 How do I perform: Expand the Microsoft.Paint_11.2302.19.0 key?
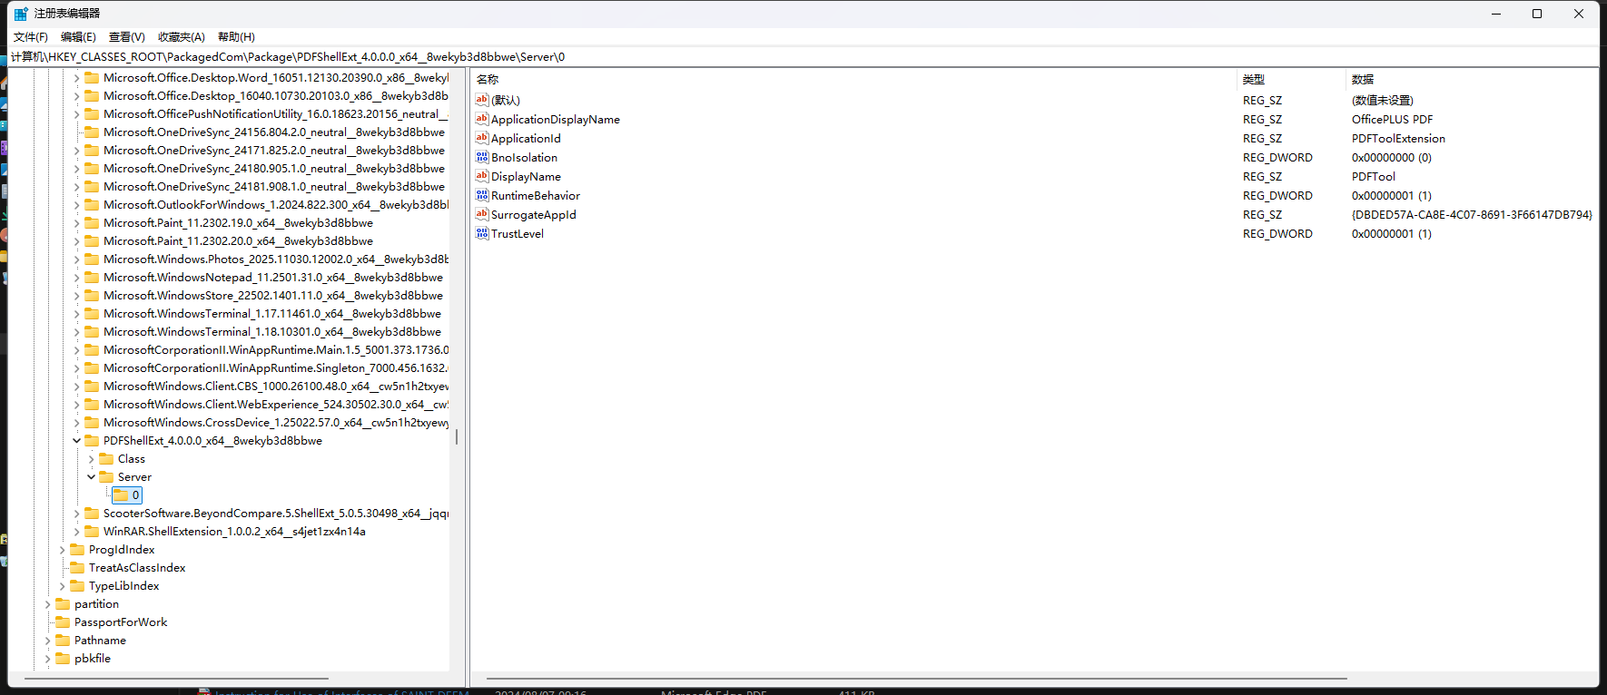tap(76, 222)
